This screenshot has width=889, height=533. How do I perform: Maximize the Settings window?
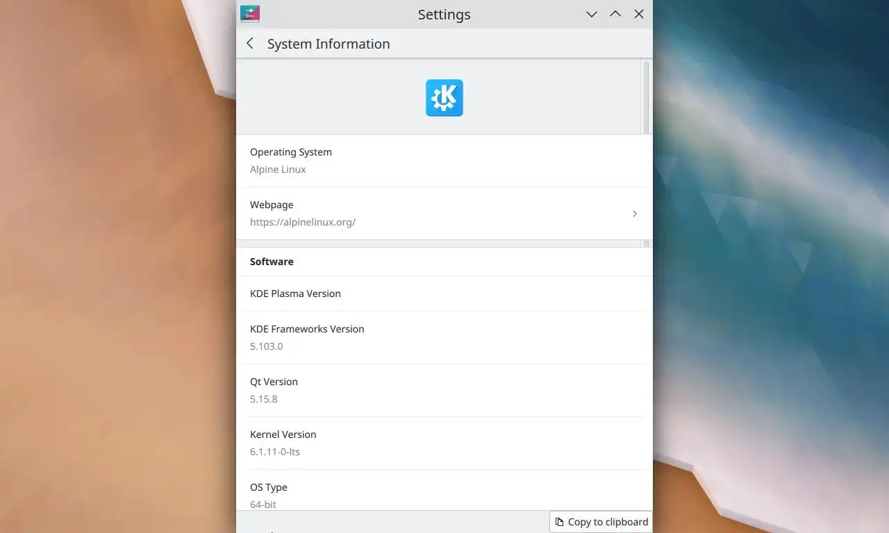(x=615, y=14)
